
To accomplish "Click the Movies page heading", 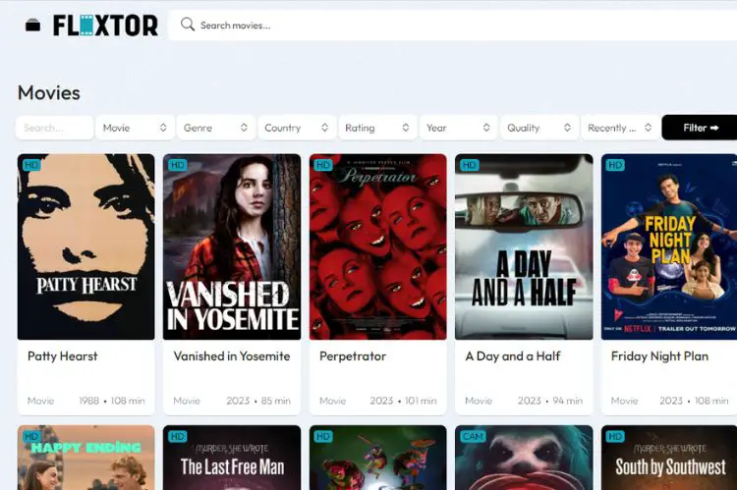I will tap(49, 93).
